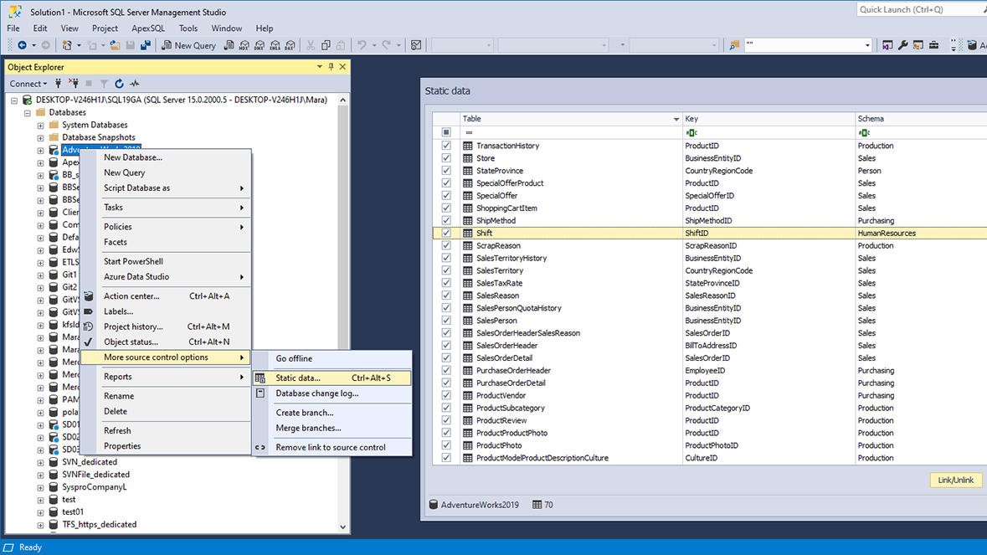The image size is (987, 555).
Task: Toggle the Shift row checkbox
Action: tap(446, 233)
